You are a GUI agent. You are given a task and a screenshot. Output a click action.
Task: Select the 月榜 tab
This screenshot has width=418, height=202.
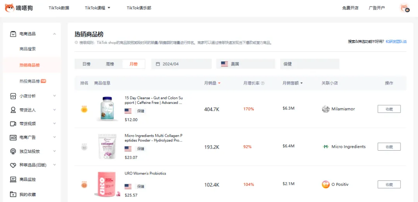click(134, 64)
